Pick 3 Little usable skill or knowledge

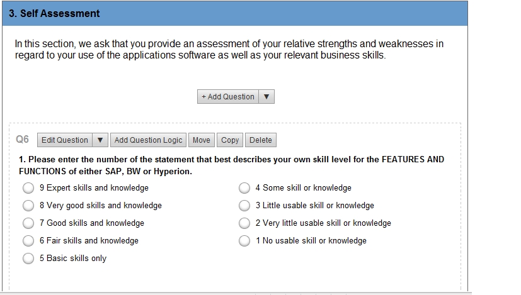pos(244,206)
